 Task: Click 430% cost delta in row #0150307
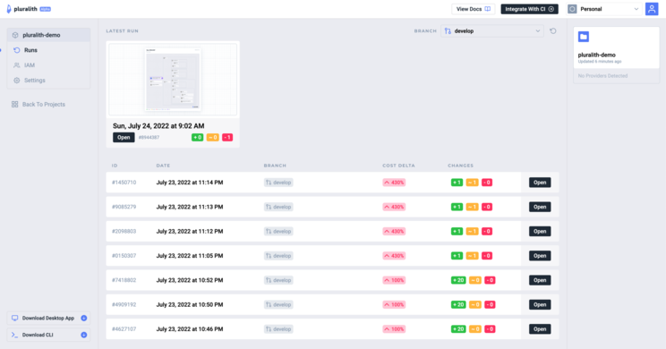[394, 256]
